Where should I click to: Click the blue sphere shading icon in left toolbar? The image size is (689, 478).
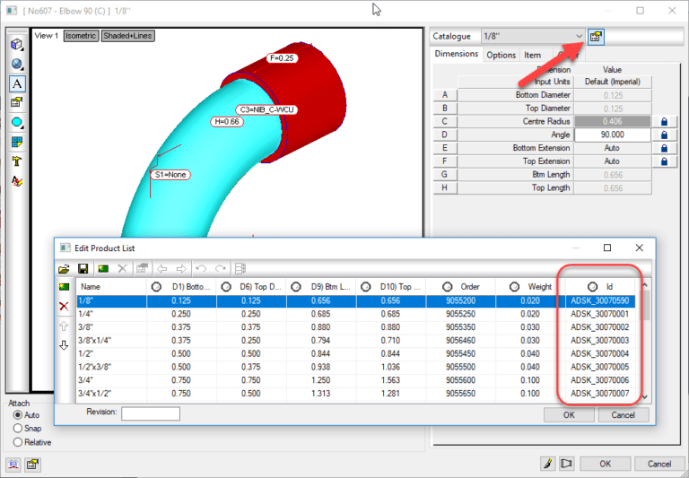pos(17,65)
